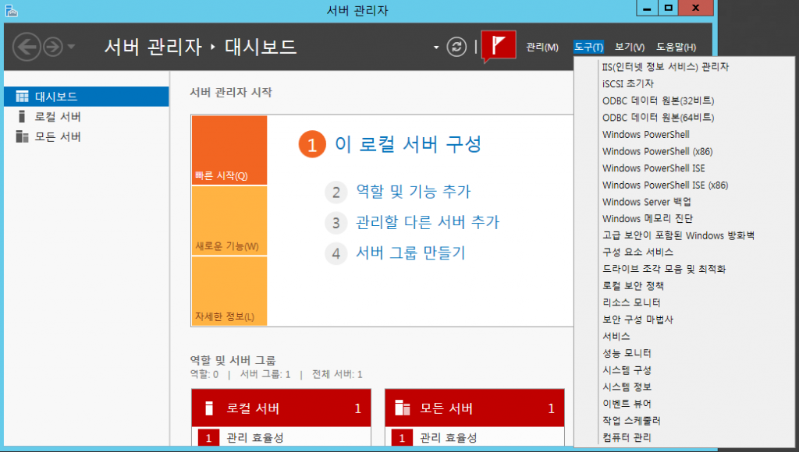Open the 관리(M) menu
Screen dimensions: 799x452
point(542,48)
